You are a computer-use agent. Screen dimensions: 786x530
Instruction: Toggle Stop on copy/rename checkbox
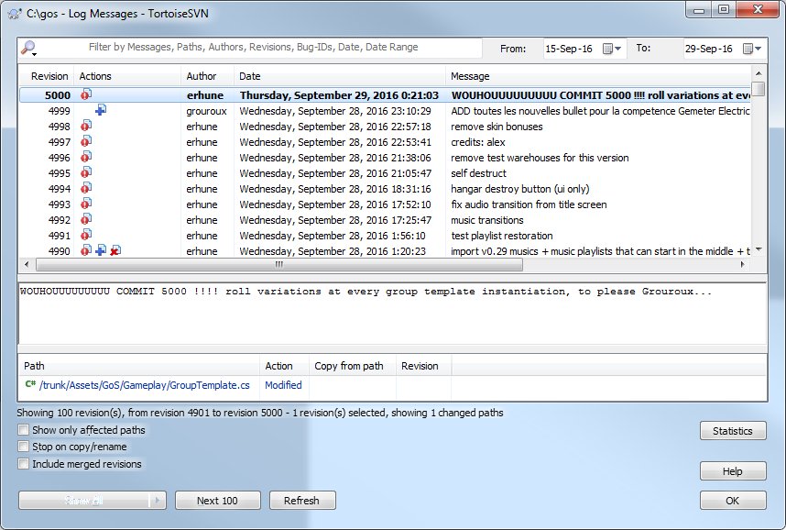click(24, 447)
